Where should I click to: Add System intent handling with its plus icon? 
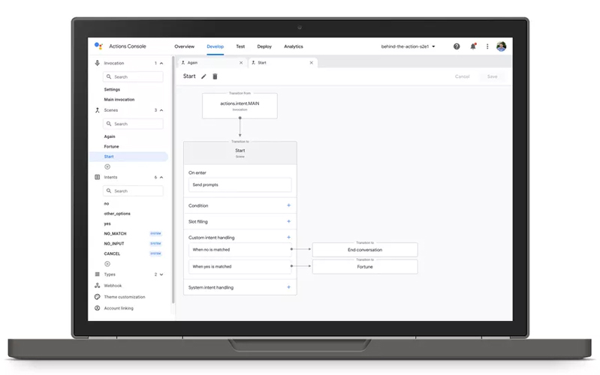click(288, 287)
